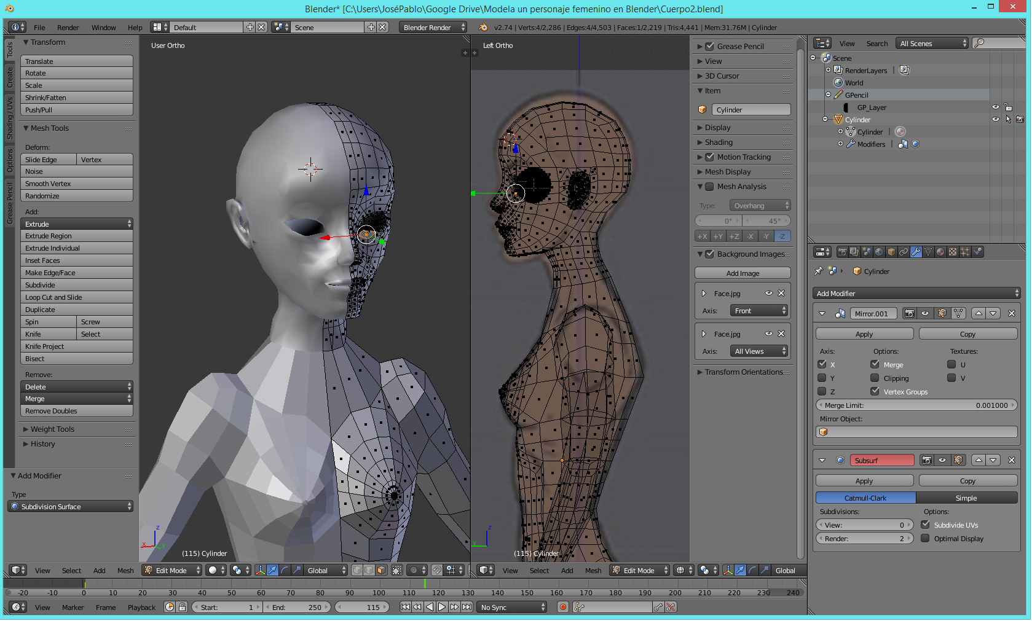The width and height of the screenshot is (1032, 621).
Task: Hide the first Face.jpg background image
Action: click(768, 294)
